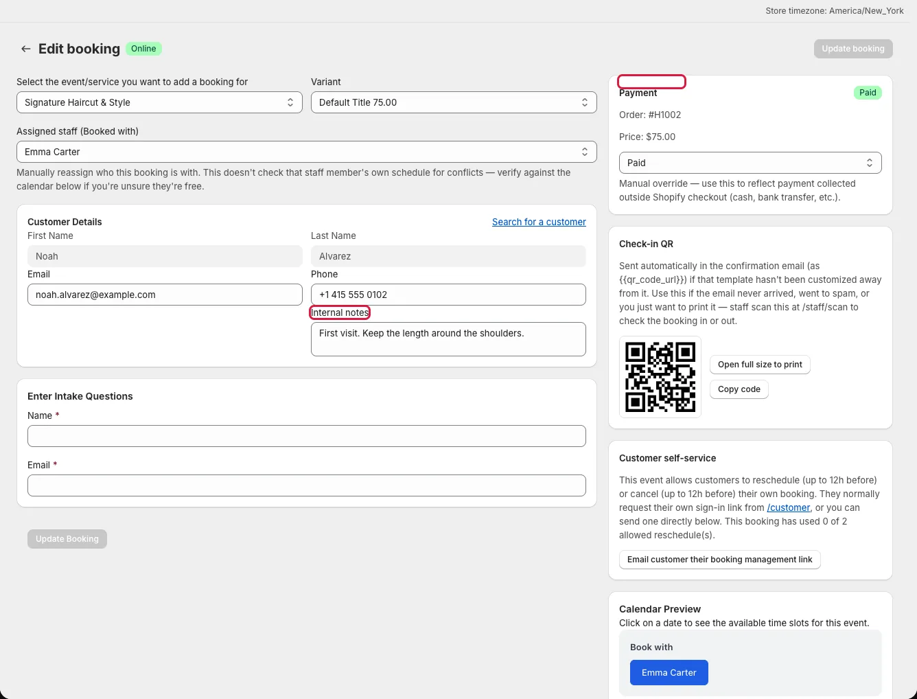This screenshot has height=699, width=917.
Task: Click the Phone field with +1 415 555 0102
Action: click(x=448, y=295)
